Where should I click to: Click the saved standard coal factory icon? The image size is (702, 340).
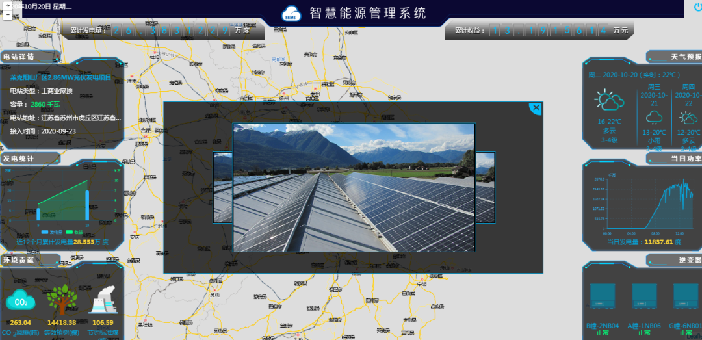point(103,301)
